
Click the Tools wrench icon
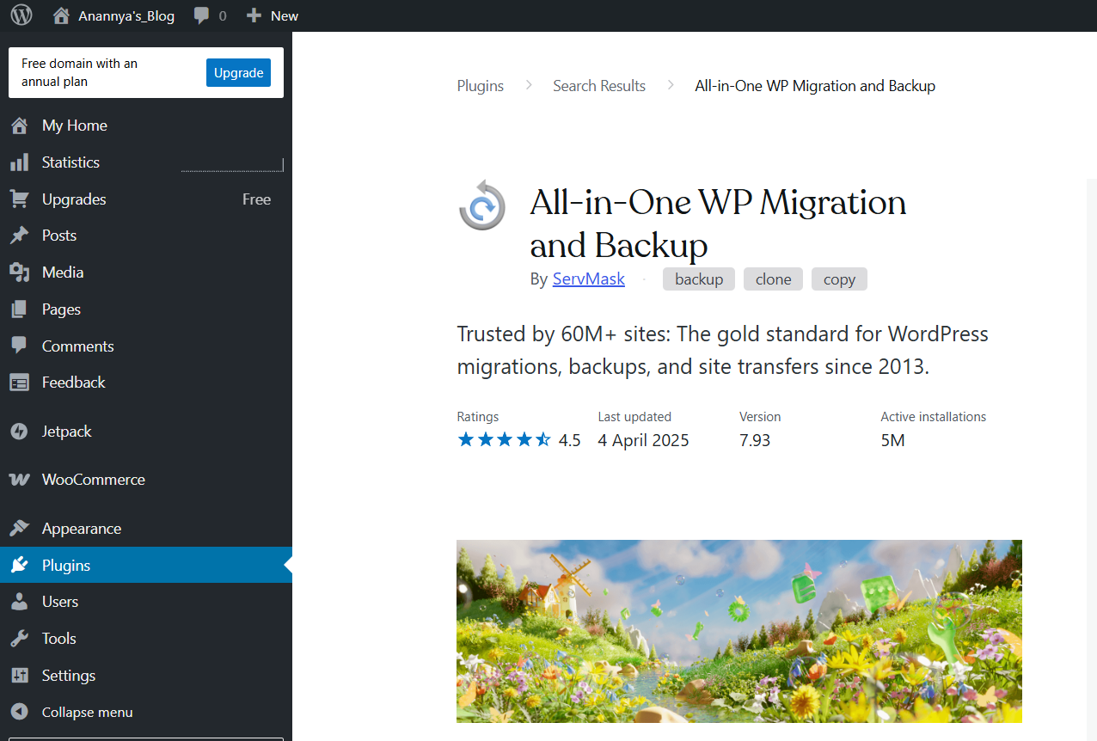tap(19, 639)
